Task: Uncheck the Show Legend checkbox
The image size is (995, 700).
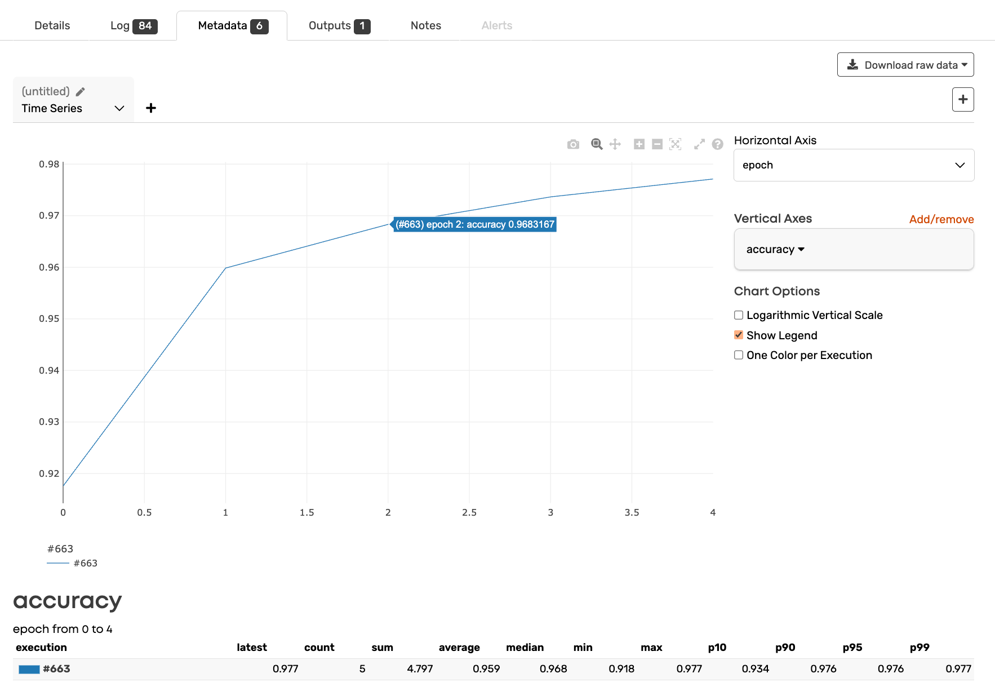Action: click(x=739, y=335)
